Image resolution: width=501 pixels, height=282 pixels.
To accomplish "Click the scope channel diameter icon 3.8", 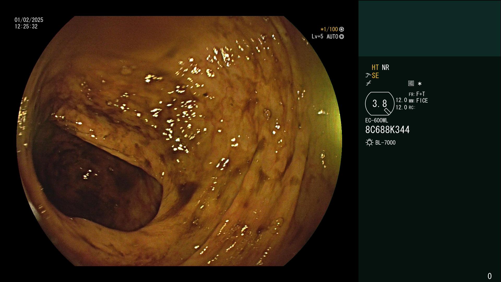I will click(380, 104).
